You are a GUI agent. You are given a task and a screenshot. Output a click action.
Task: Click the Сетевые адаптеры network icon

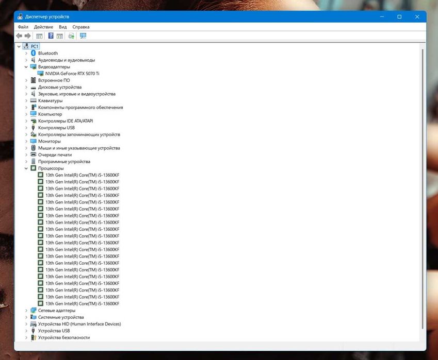[33, 310]
